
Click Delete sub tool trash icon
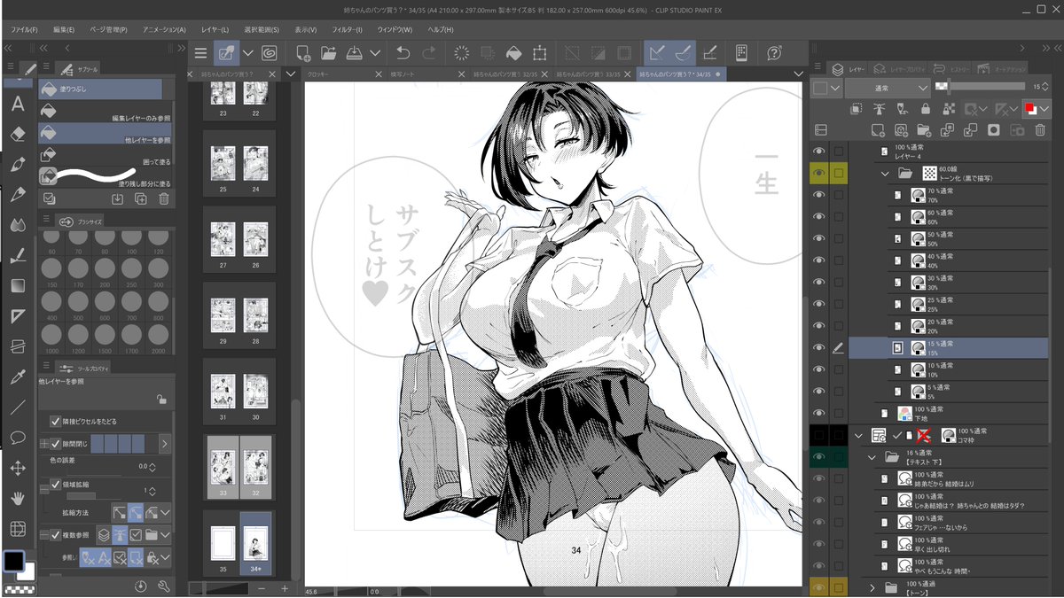pos(163,198)
